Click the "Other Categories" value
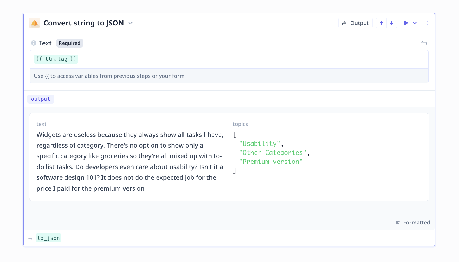Image resolution: width=459 pixels, height=262 pixels. coord(273,153)
